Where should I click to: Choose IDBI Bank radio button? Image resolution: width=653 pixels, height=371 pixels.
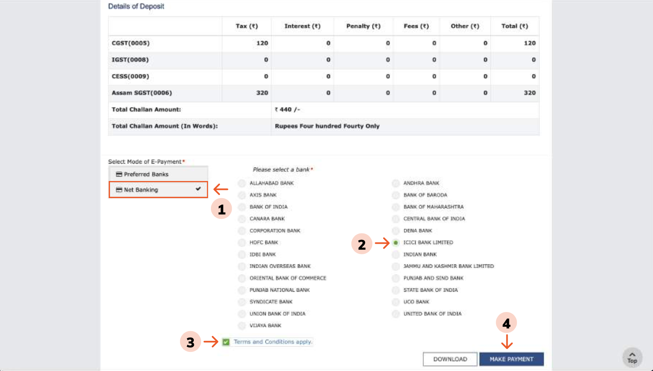point(242,254)
